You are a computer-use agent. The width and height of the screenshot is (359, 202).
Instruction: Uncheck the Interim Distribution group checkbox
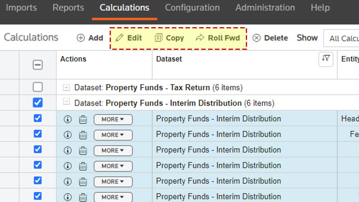(38, 103)
